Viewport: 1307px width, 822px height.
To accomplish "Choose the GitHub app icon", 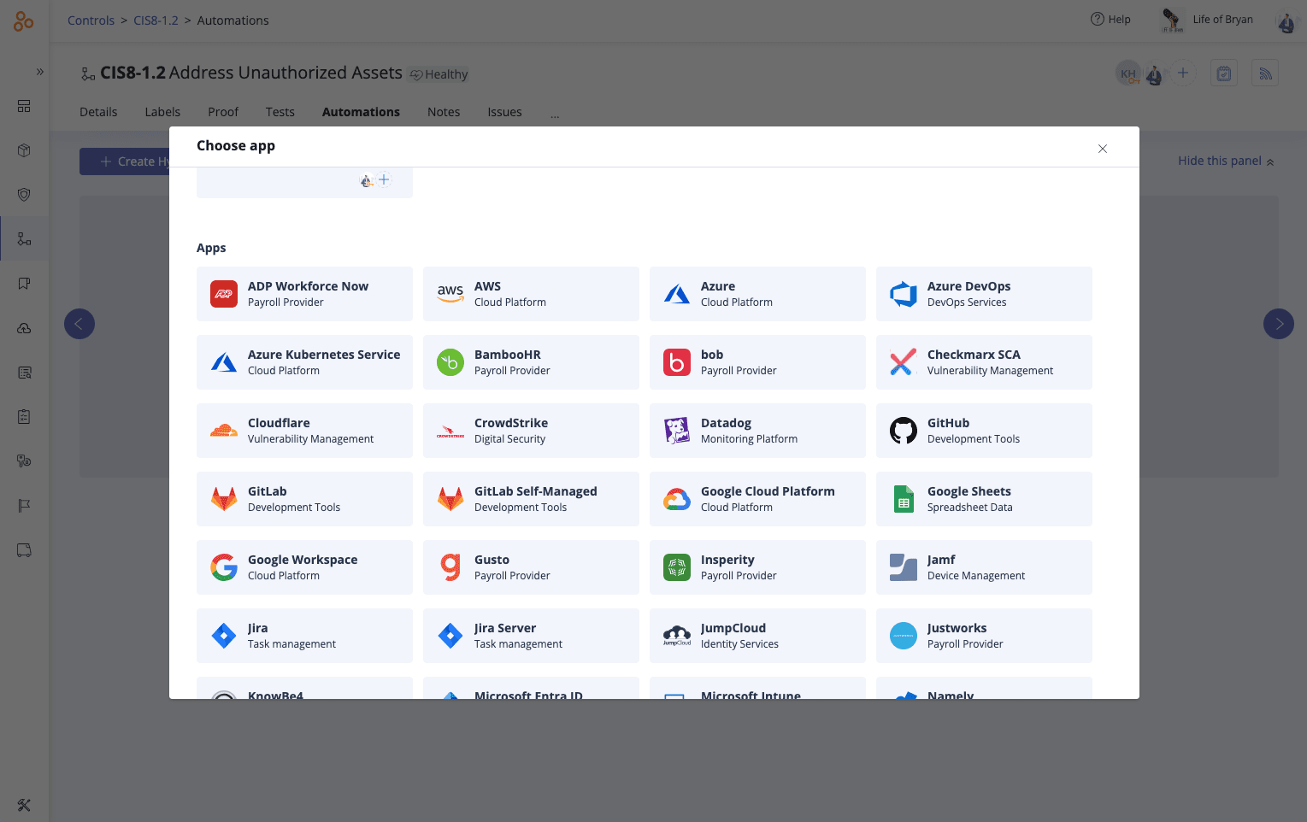I will coord(903,431).
